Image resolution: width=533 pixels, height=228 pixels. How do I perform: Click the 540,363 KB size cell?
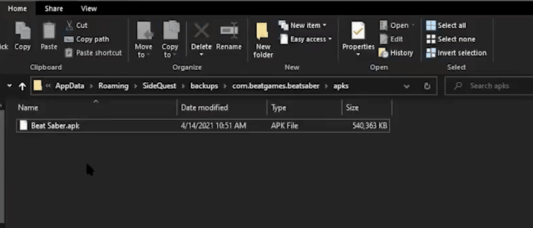370,126
